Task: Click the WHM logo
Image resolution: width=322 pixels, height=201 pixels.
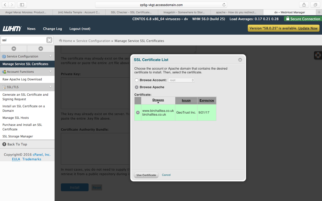Action: click(12, 29)
